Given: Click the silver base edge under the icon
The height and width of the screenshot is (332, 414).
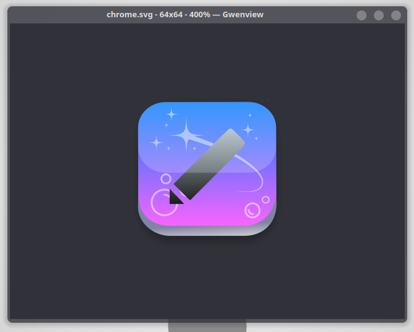Looking at the screenshot, I should [x=207, y=230].
